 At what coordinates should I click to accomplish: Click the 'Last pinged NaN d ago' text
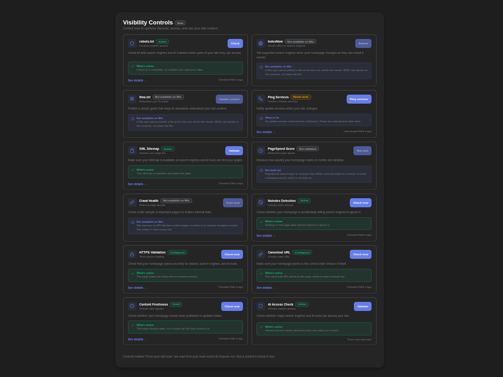[x=358, y=131]
